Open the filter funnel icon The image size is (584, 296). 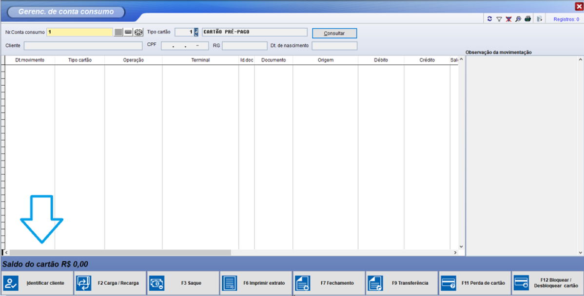499,18
